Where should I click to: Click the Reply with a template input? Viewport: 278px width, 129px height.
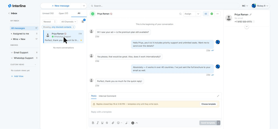(x=155, y=112)
